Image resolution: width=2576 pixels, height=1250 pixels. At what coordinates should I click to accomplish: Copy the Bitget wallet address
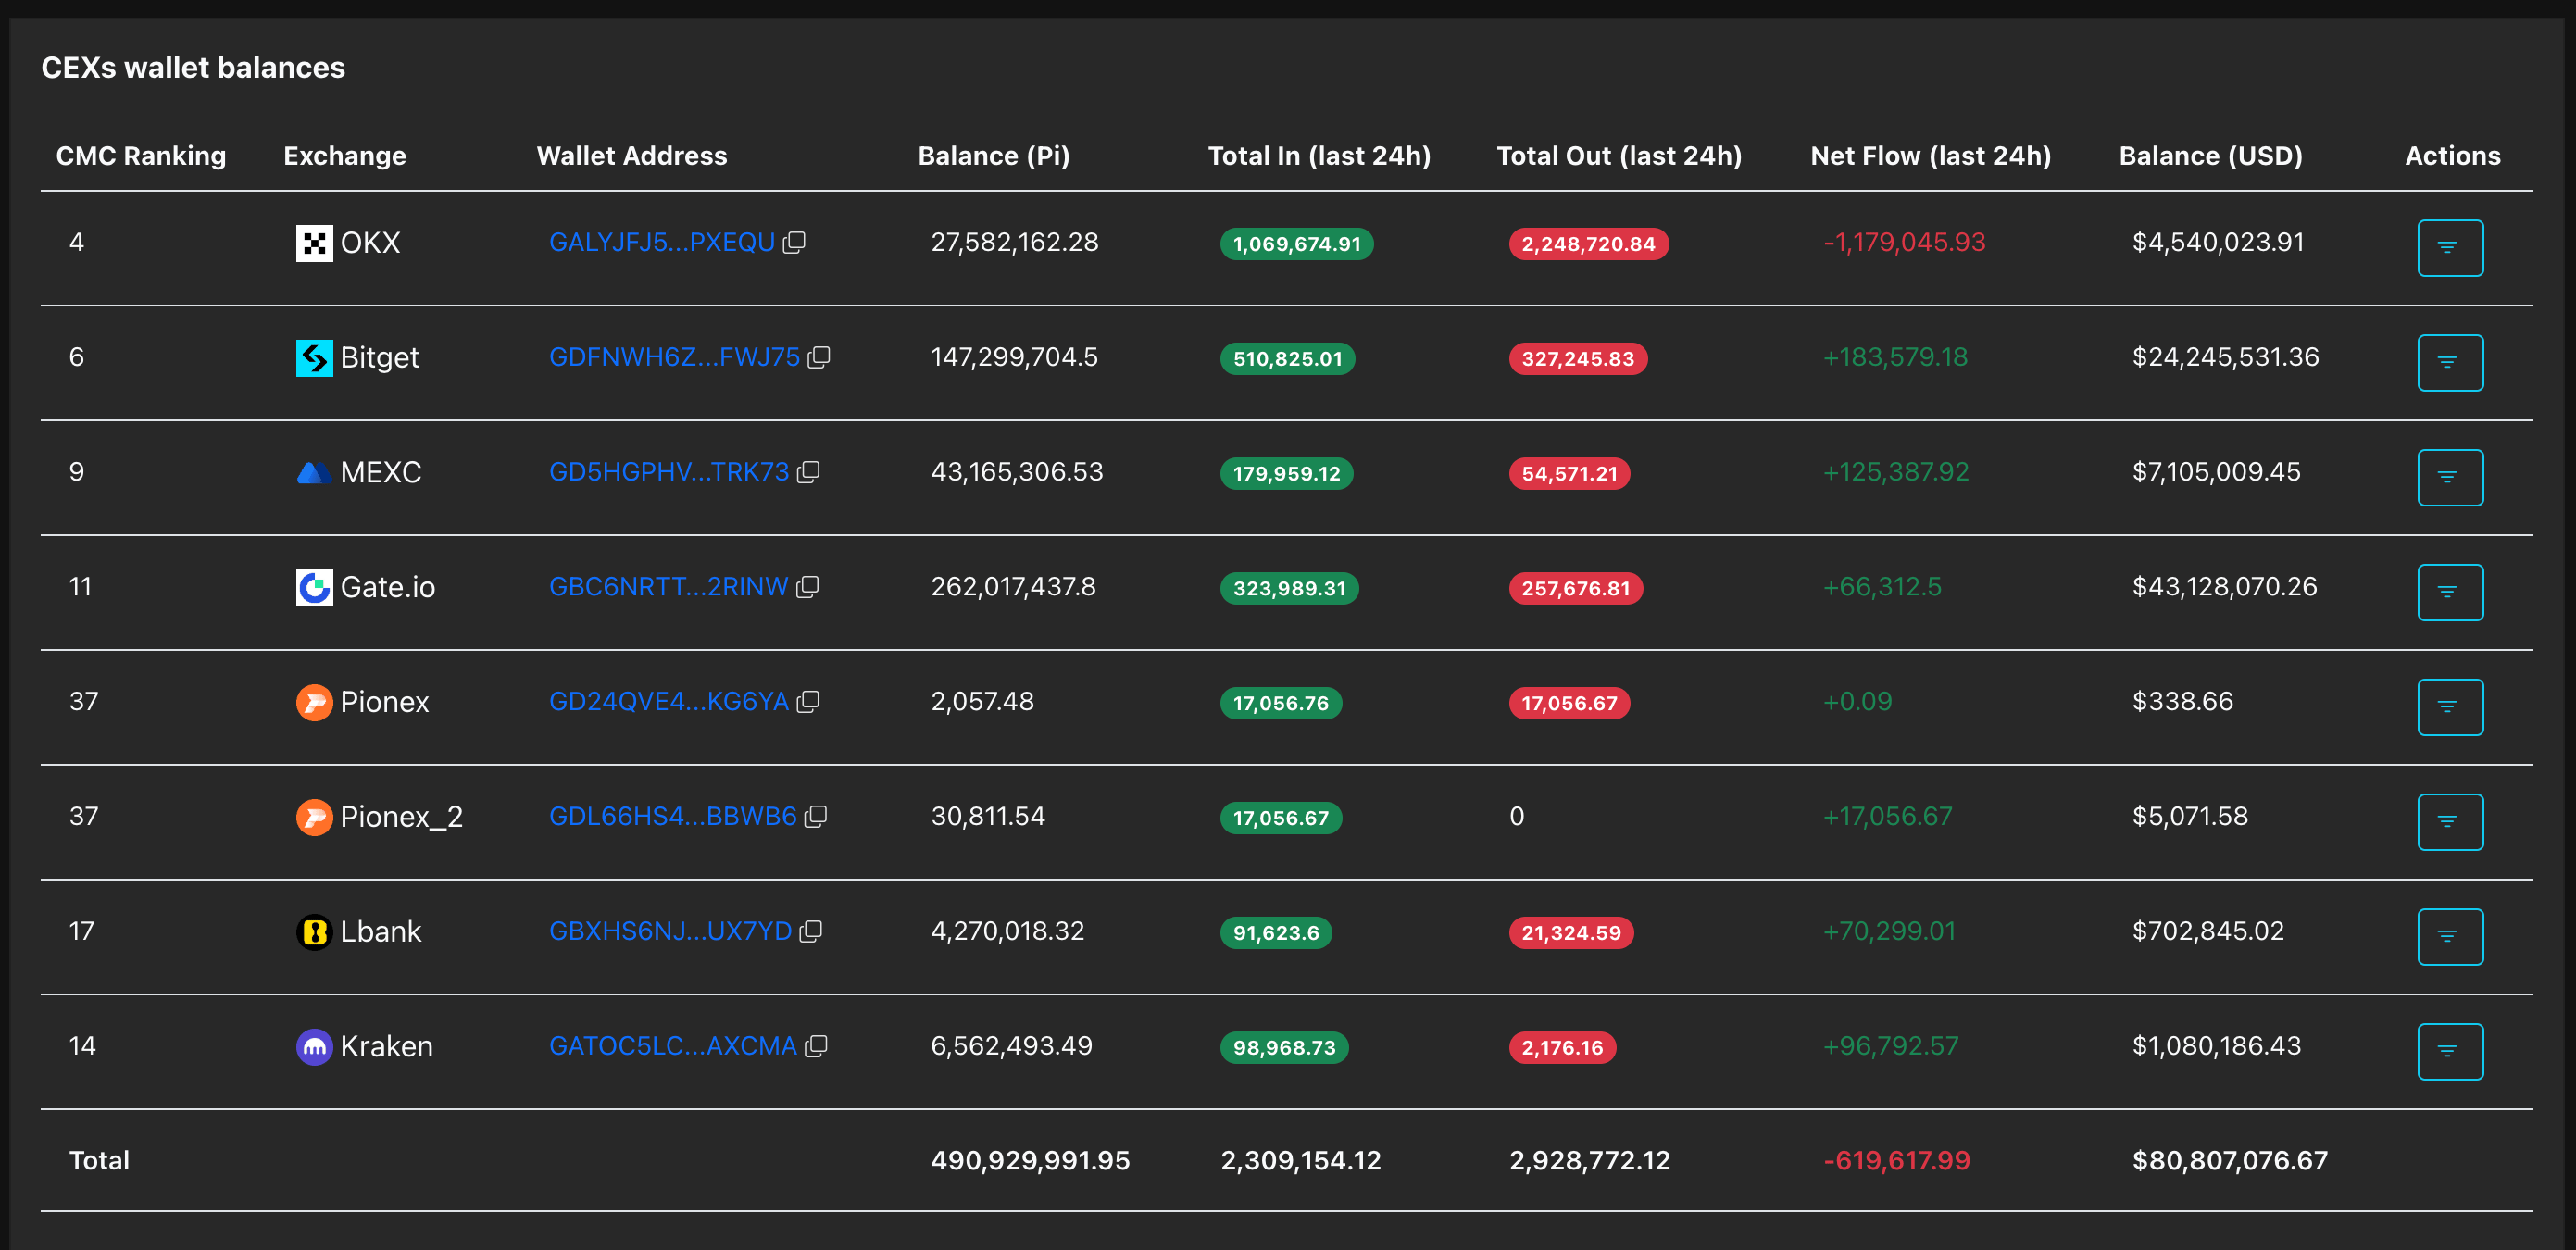(819, 358)
